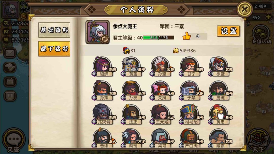Close the 个人资料 profile window
The image size is (274, 154).
pos(245,9)
